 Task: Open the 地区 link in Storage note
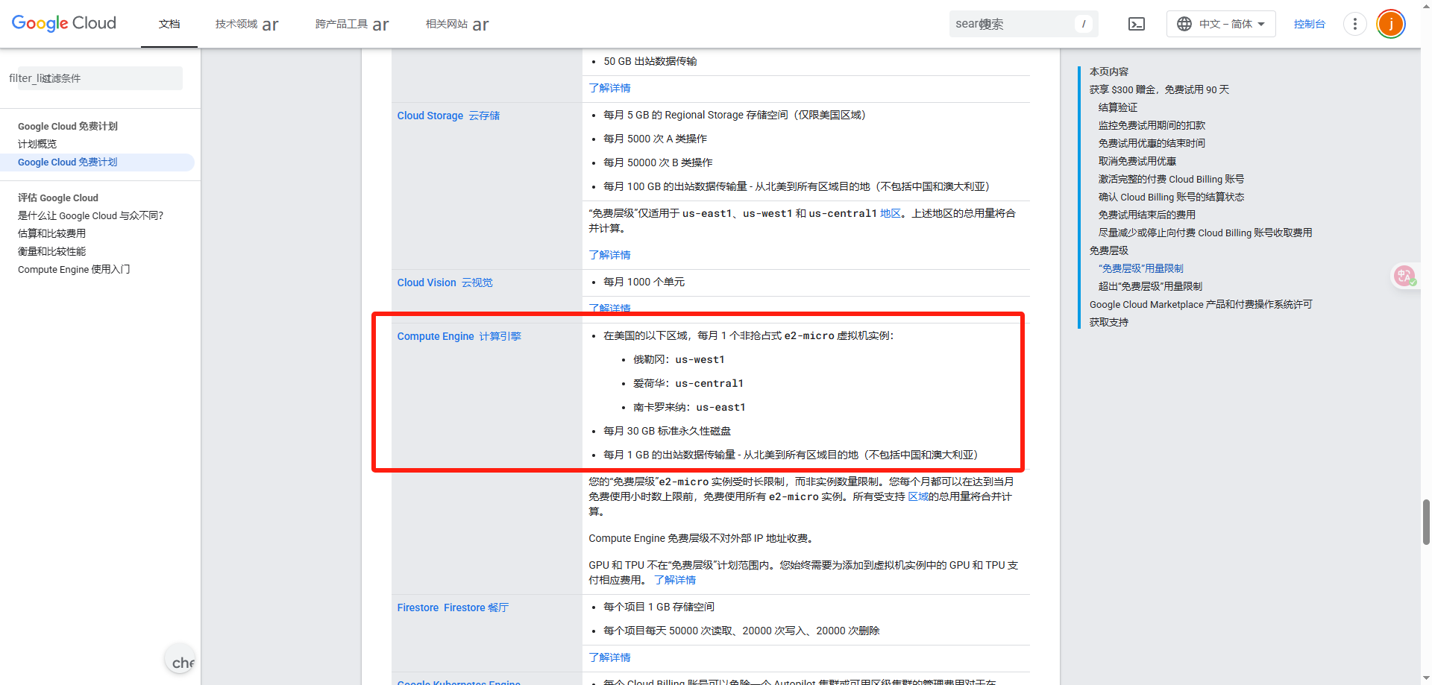[x=891, y=213]
